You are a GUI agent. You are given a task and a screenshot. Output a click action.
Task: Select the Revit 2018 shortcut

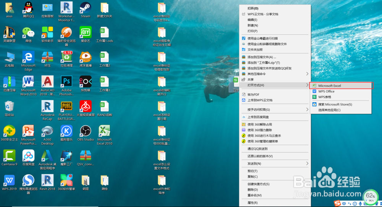coord(47,183)
